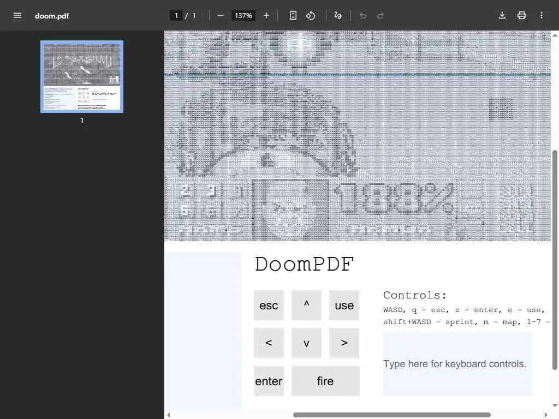Open the more actions three-dot menu
559x419 pixels.
[x=541, y=15]
